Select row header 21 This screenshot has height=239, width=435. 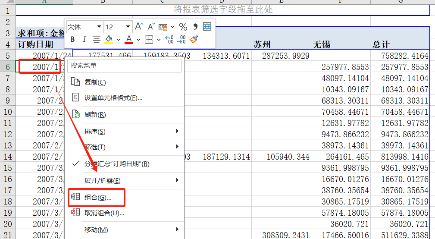click(8, 235)
